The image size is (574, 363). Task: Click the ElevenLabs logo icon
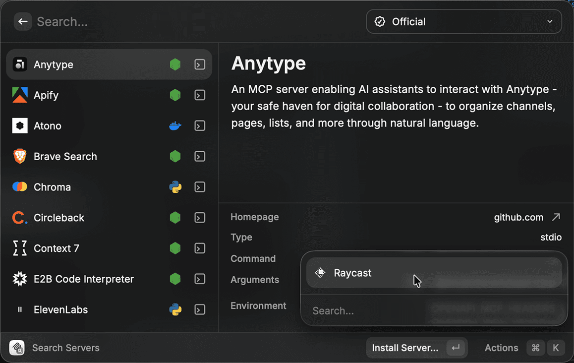(x=20, y=309)
